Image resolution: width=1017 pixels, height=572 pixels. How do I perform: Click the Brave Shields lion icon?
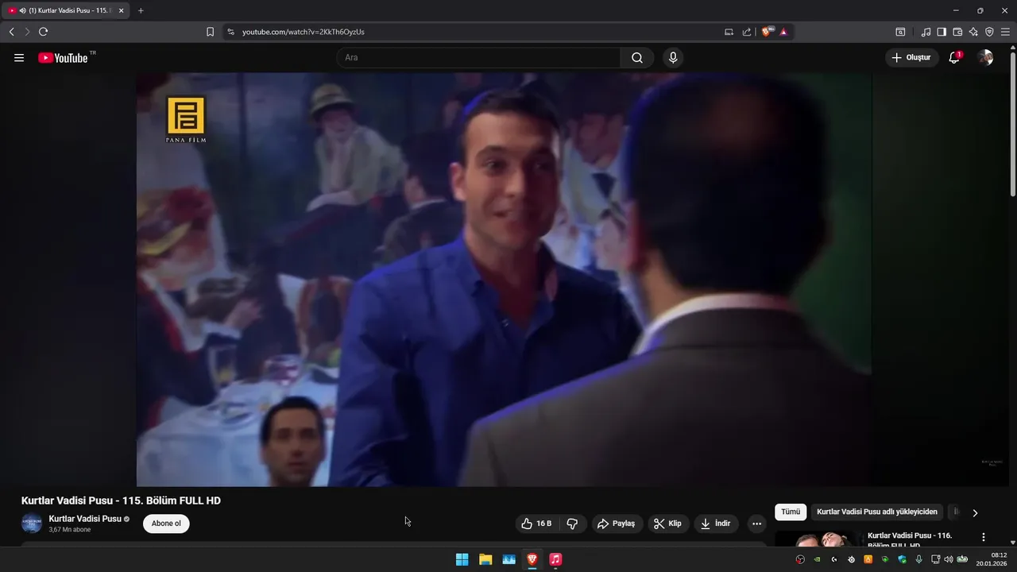[767, 32]
